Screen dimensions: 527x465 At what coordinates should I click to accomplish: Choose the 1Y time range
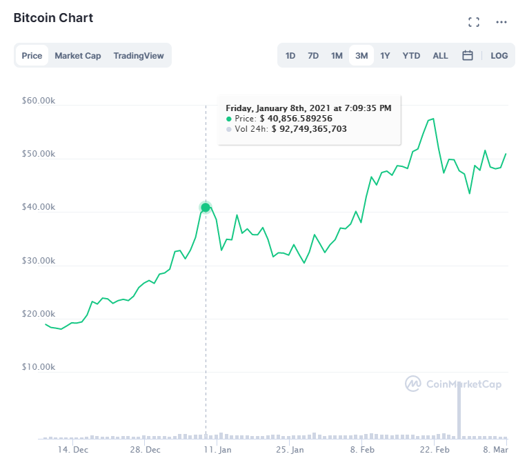click(385, 56)
